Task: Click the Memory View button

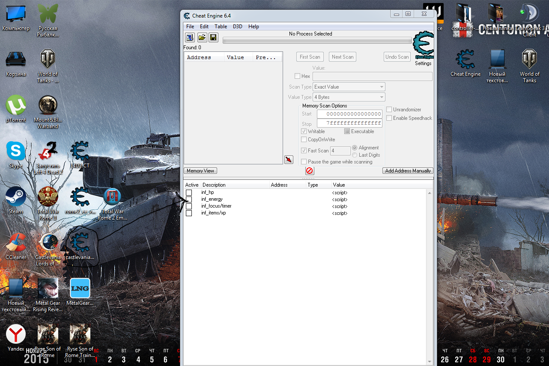Action: point(200,171)
